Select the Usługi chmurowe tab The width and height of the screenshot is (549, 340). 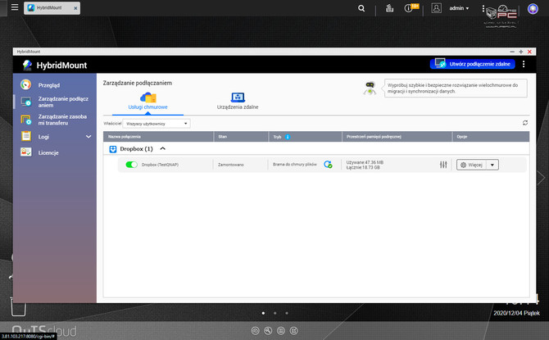(x=147, y=102)
